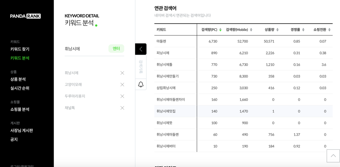Delete the 채널톡 search history entry

(x=122, y=108)
